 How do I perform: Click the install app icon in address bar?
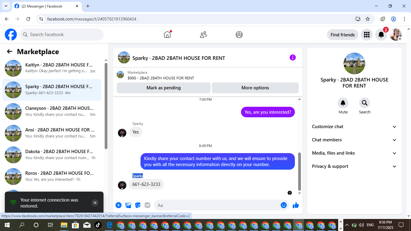[x=358, y=19]
